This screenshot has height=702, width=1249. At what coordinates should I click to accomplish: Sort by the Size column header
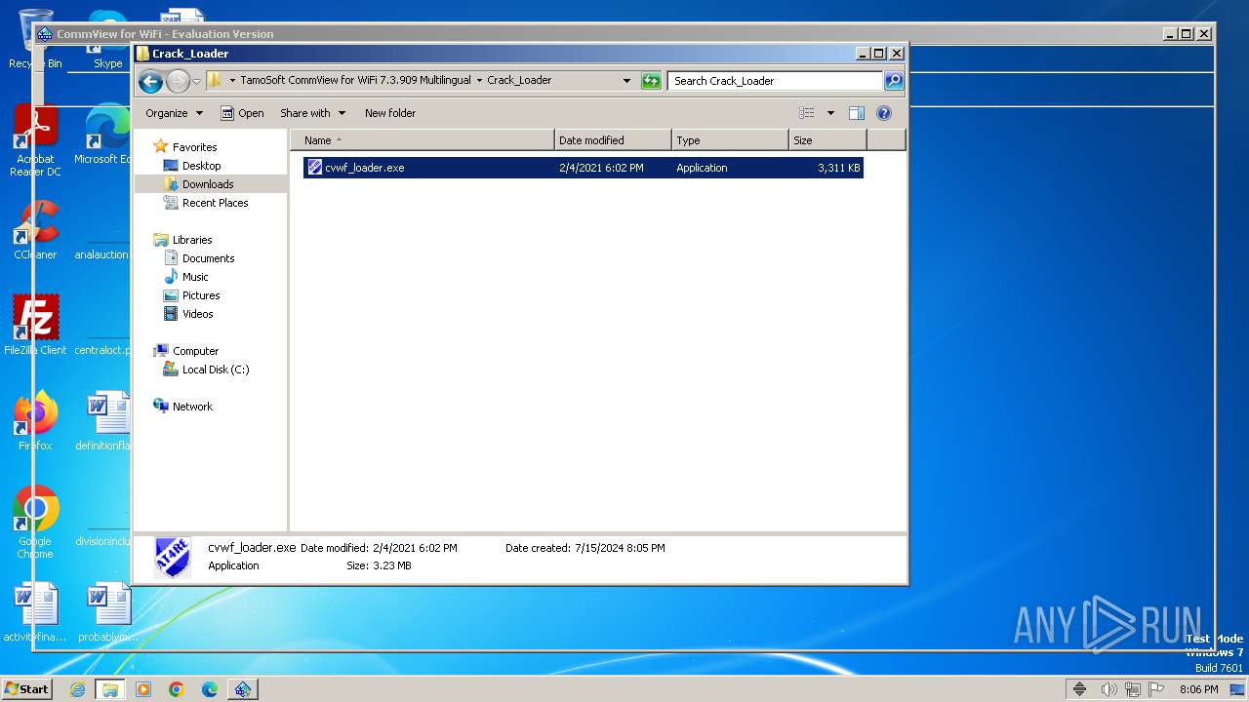(827, 140)
